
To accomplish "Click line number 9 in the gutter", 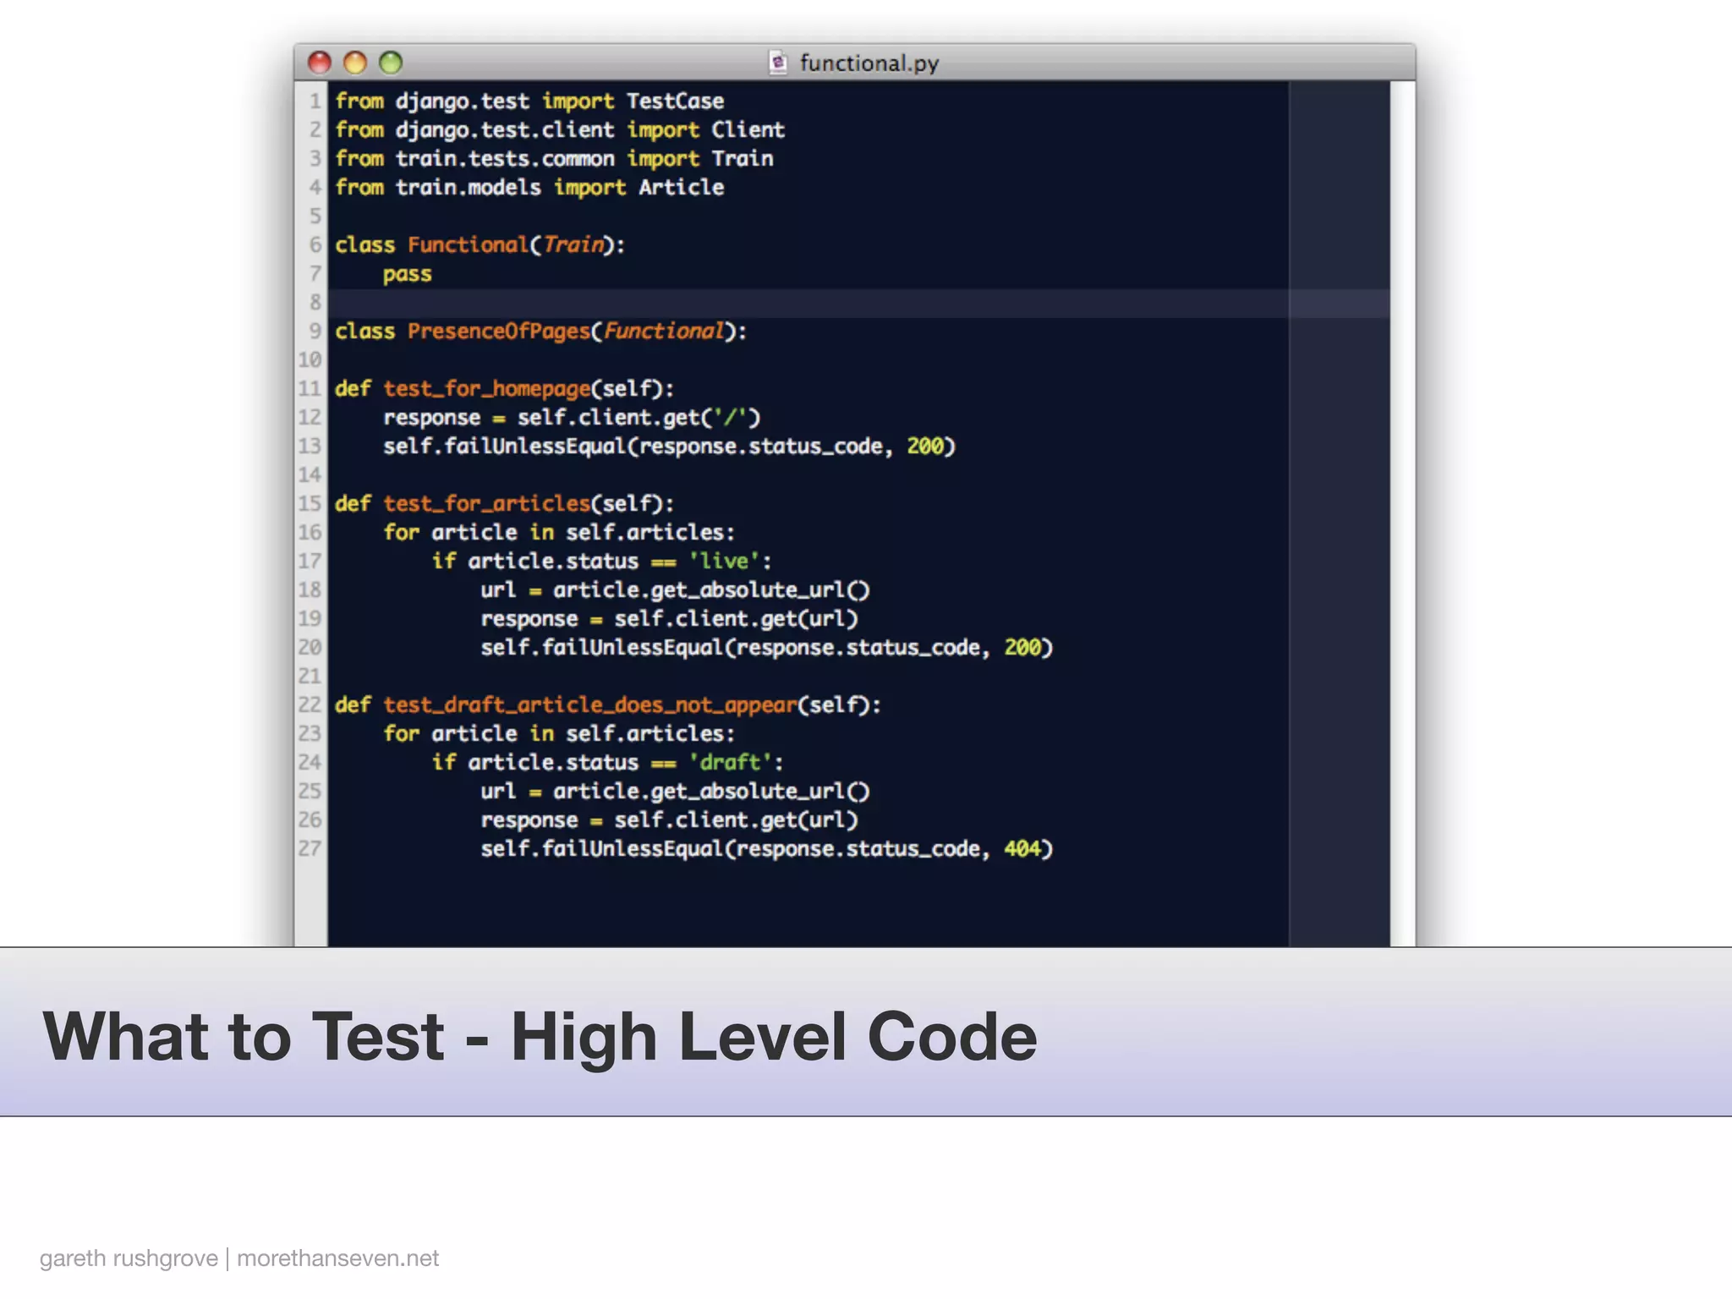I will click(315, 331).
